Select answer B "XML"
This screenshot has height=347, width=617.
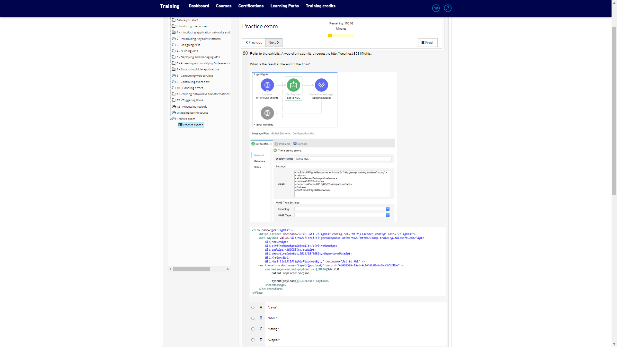(x=253, y=318)
